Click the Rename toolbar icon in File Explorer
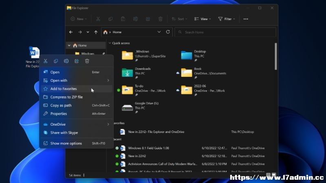326x183 pixels. click(136, 19)
